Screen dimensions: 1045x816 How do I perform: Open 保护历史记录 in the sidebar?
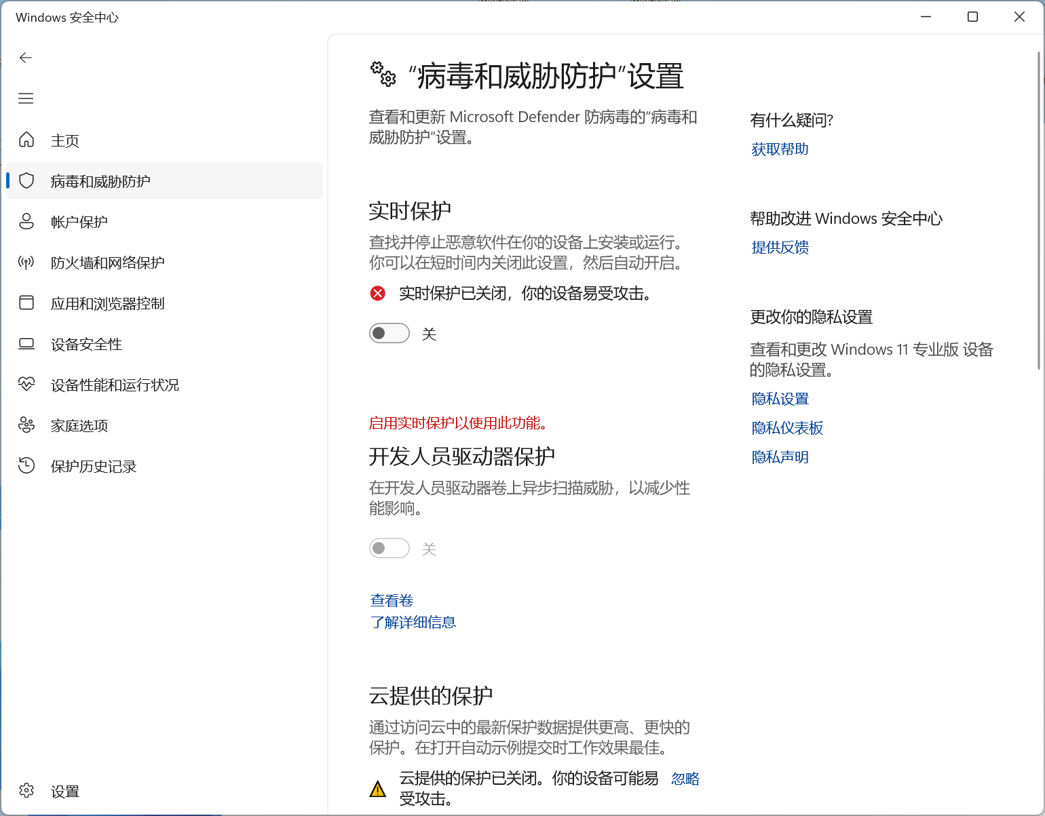point(164,466)
